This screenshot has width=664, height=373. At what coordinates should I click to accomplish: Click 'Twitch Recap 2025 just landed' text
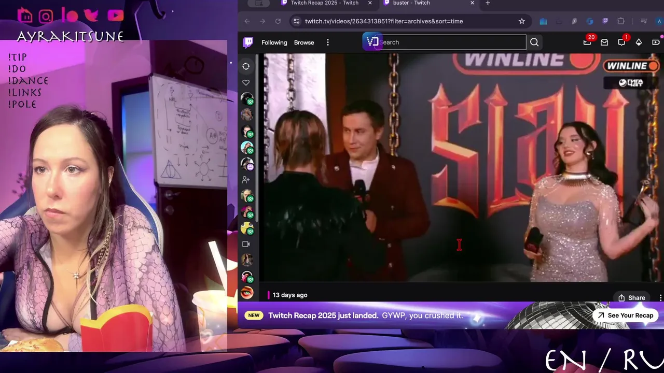pyautogui.click(x=324, y=315)
